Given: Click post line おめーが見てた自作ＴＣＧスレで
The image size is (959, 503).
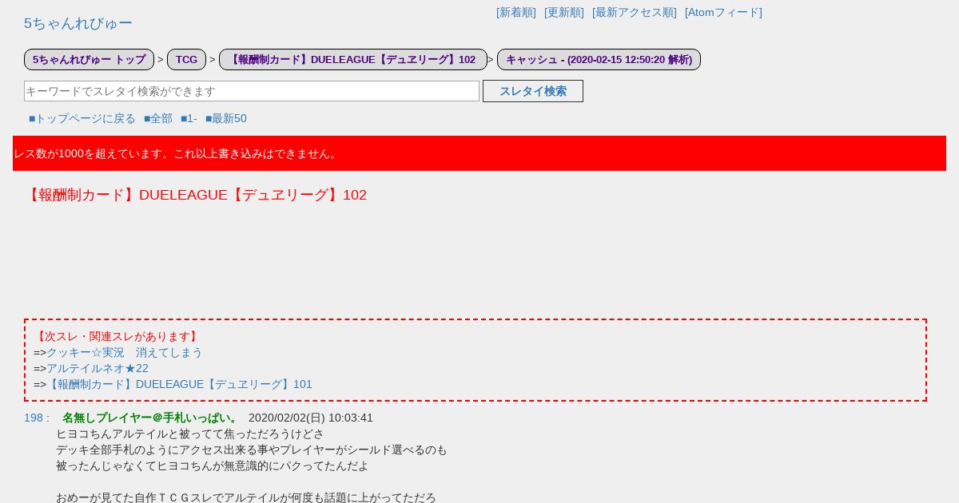Looking at the screenshot, I should coord(246,497).
